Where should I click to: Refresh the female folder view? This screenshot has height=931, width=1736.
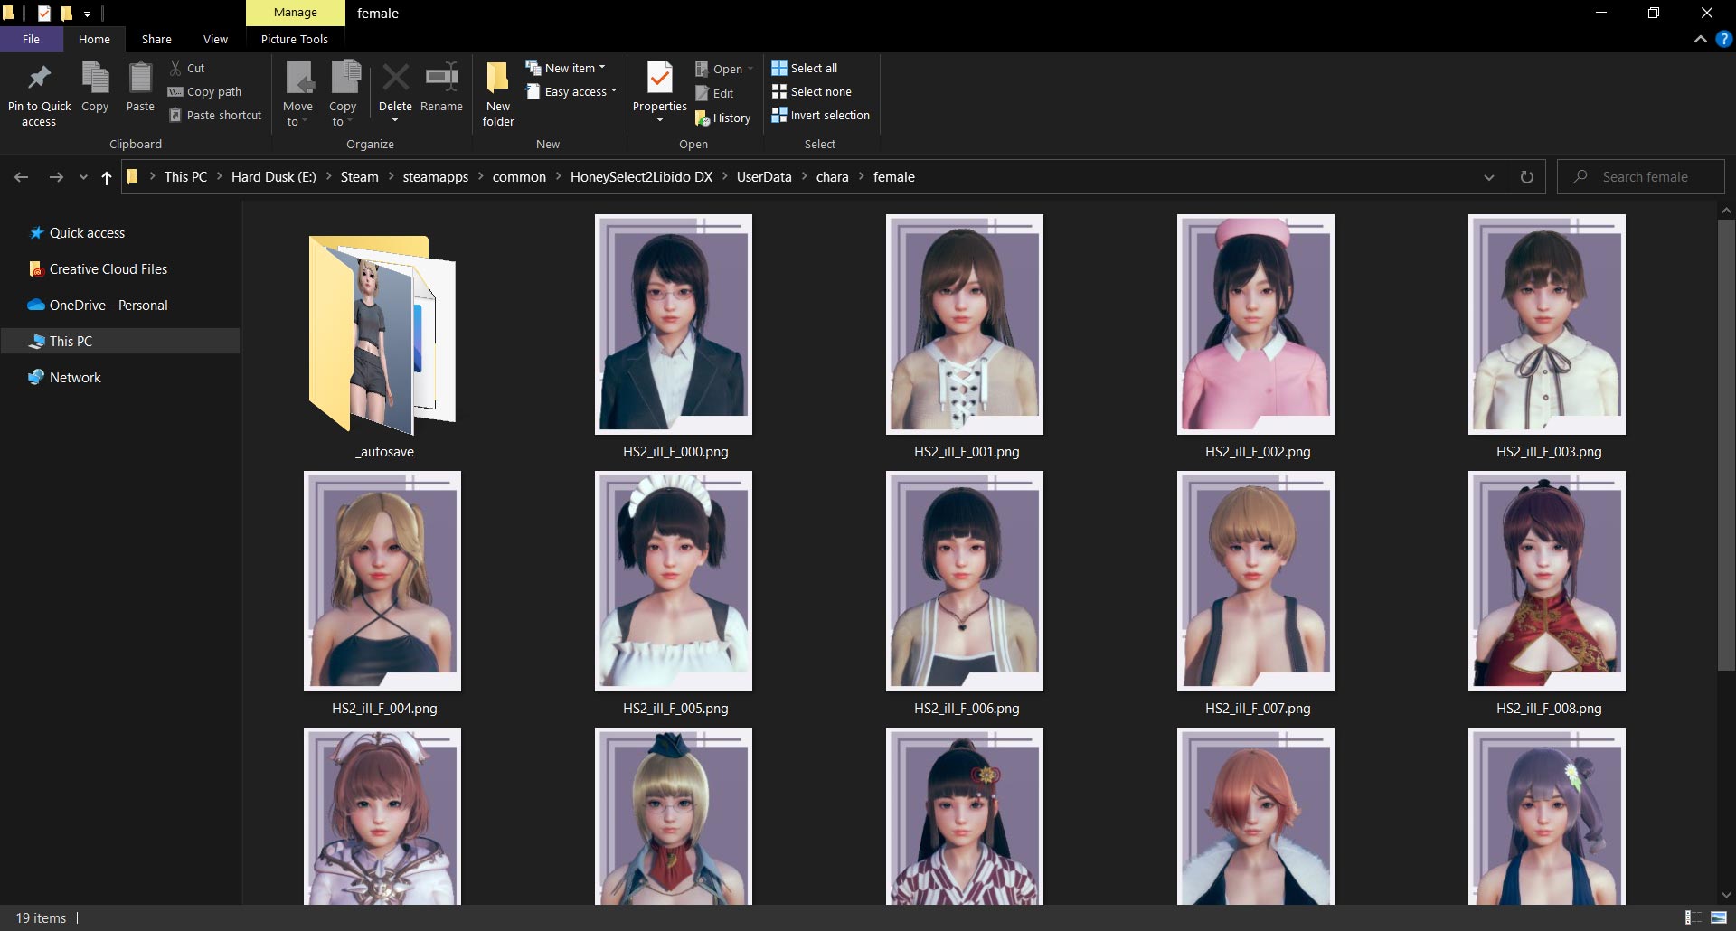1527,177
